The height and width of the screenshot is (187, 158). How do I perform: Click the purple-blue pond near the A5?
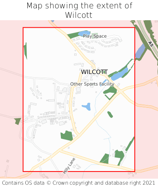[x=140, y=51]
